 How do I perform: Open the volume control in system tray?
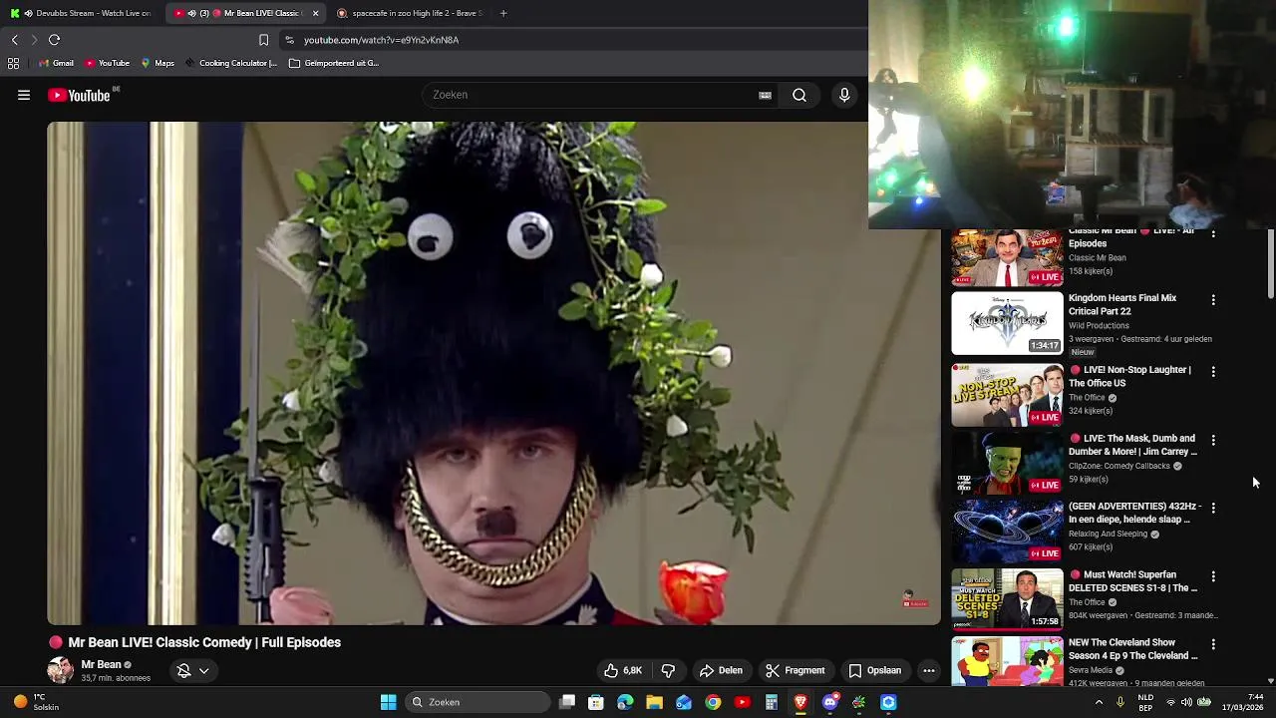pyautogui.click(x=1186, y=702)
